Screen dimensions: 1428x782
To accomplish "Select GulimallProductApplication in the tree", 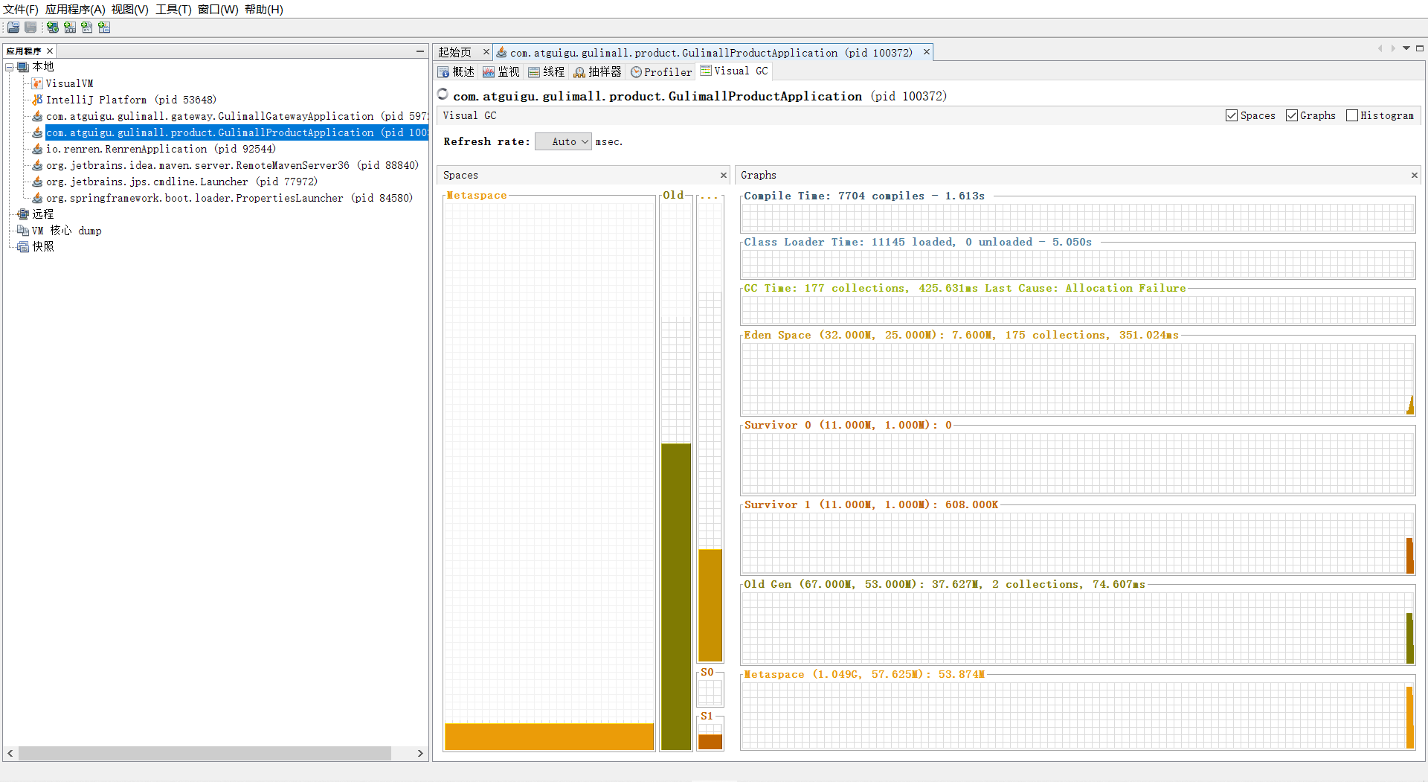I will (237, 132).
